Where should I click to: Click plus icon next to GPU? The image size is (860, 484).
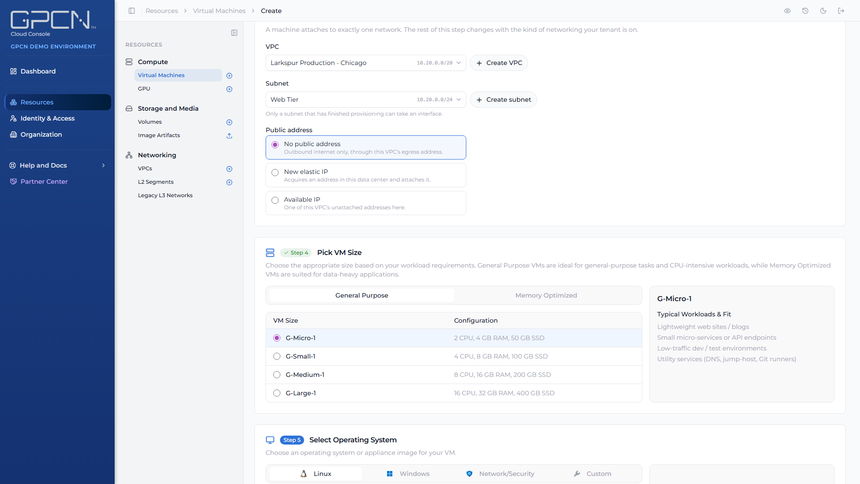click(x=229, y=89)
